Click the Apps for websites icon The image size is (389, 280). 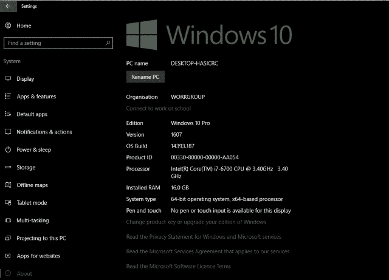(8, 256)
